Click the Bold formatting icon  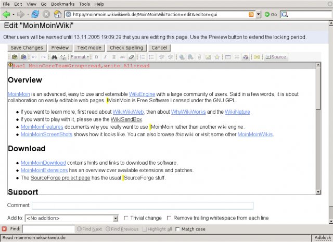pyautogui.click(x=97, y=57)
